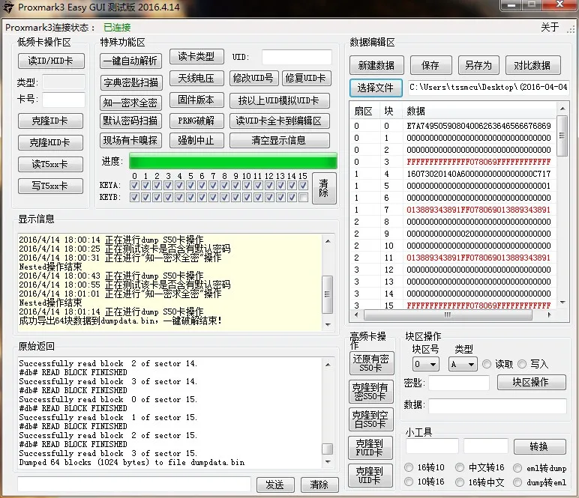Click 新建数据 to create new data

pos(376,65)
